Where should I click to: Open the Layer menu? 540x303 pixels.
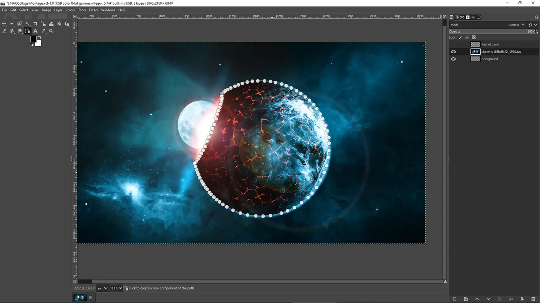pyautogui.click(x=58, y=10)
